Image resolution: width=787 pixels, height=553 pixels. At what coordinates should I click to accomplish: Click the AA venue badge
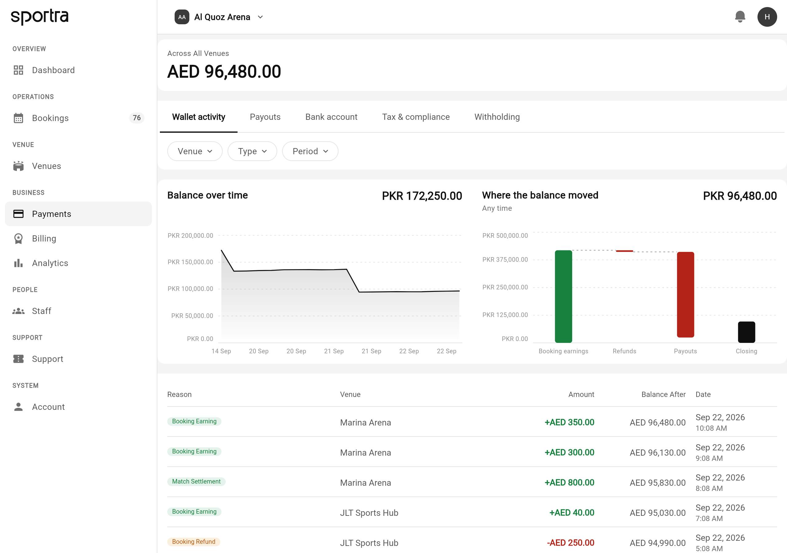(x=182, y=17)
